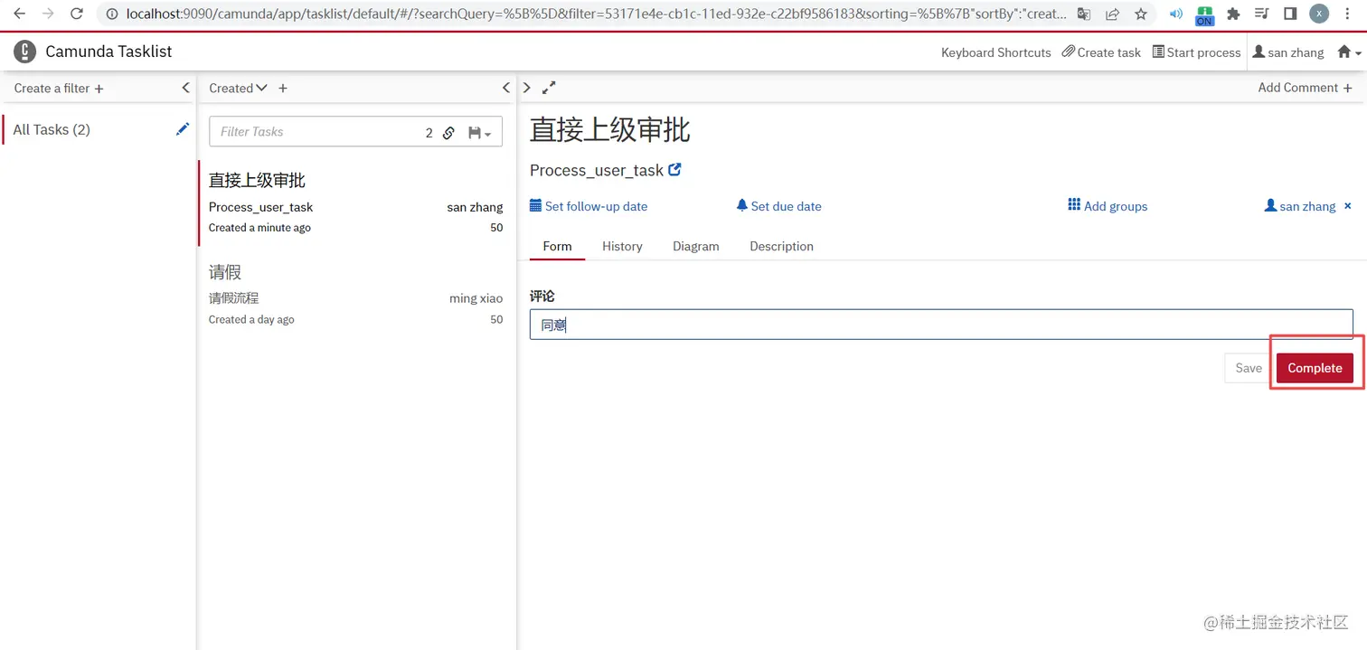Click Create task

tap(1101, 52)
